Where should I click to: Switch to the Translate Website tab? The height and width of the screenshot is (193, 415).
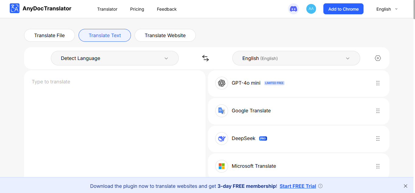165,35
